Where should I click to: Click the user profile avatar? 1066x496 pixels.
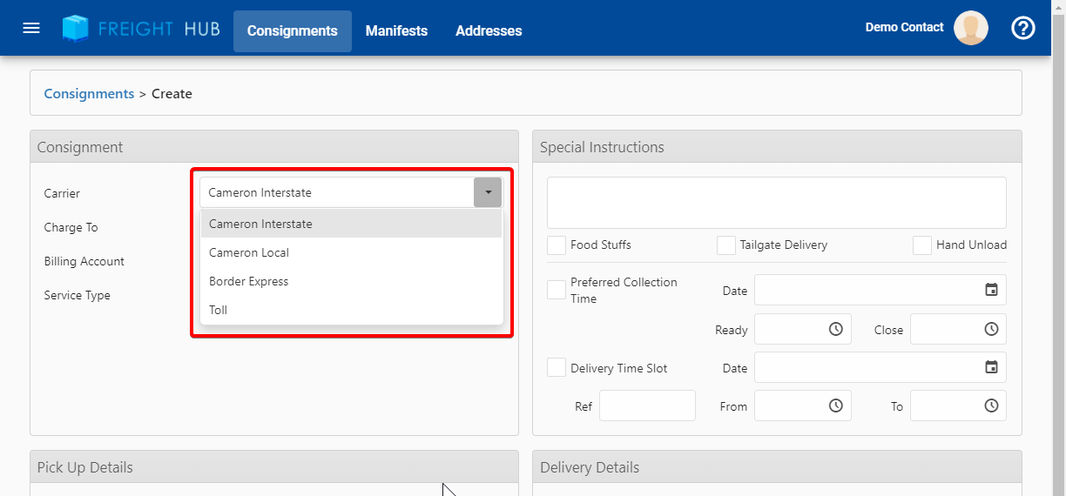[x=970, y=28]
